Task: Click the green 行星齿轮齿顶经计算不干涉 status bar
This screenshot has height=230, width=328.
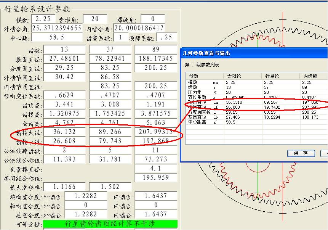Action: (110, 224)
